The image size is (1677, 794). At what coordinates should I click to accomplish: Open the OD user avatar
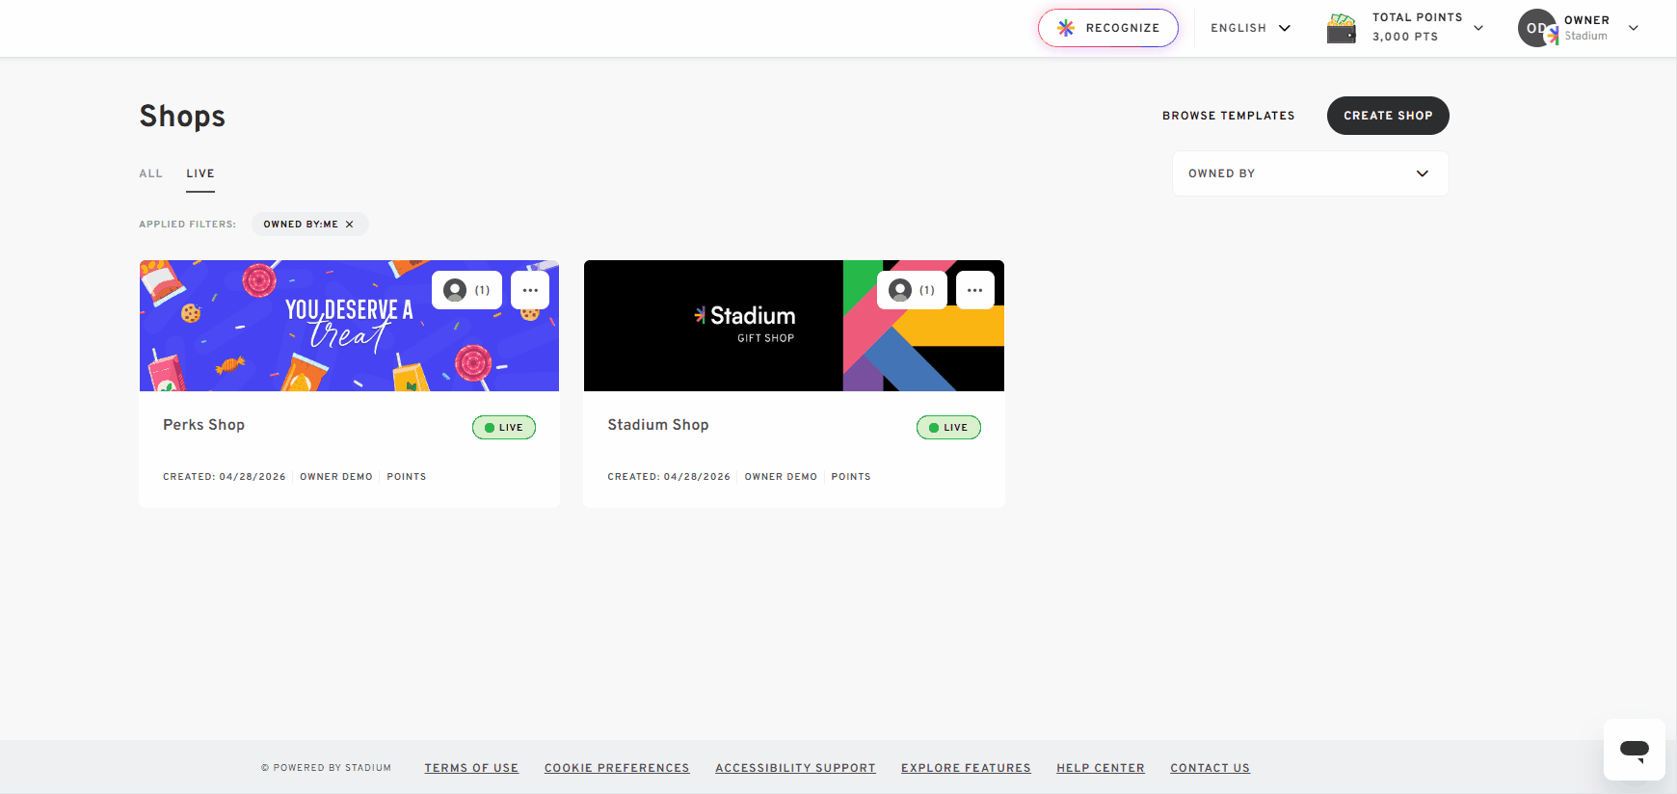tap(1537, 28)
